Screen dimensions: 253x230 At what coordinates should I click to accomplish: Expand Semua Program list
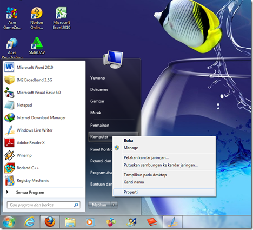click(30, 192)
